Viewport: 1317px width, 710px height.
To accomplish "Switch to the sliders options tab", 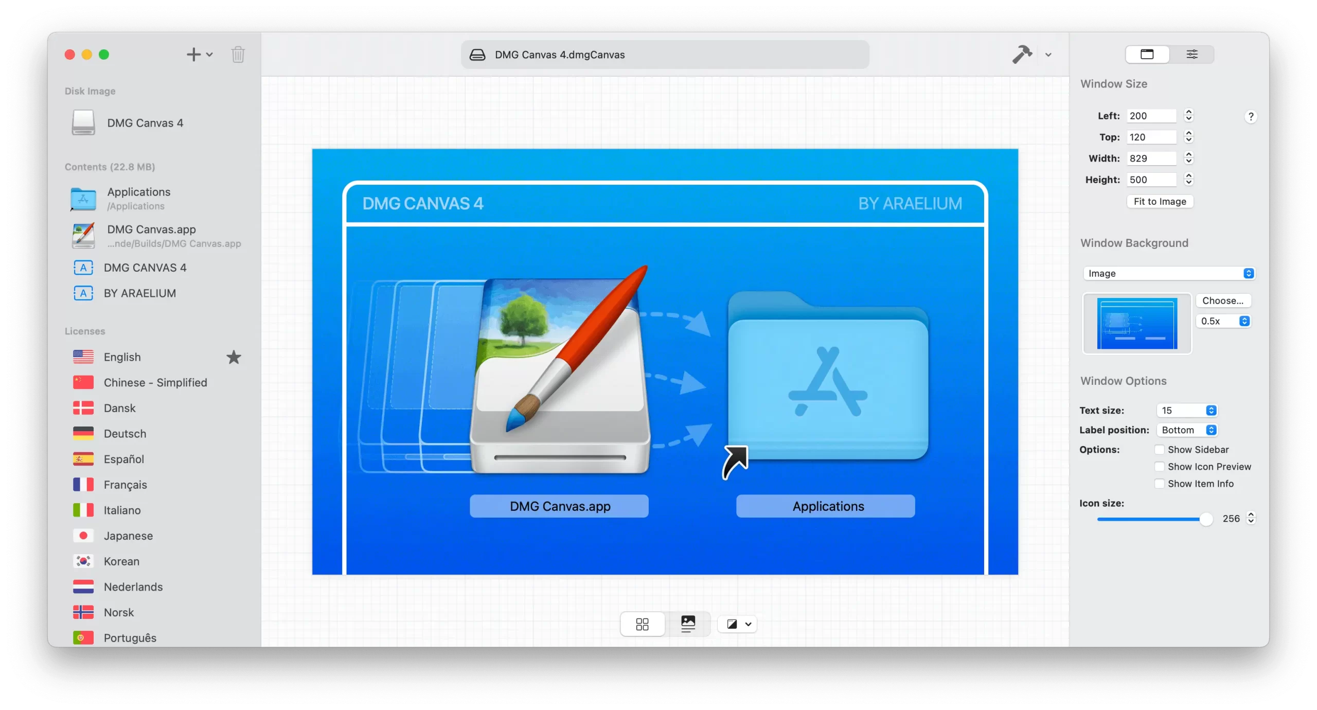I will pos(1192,55).
